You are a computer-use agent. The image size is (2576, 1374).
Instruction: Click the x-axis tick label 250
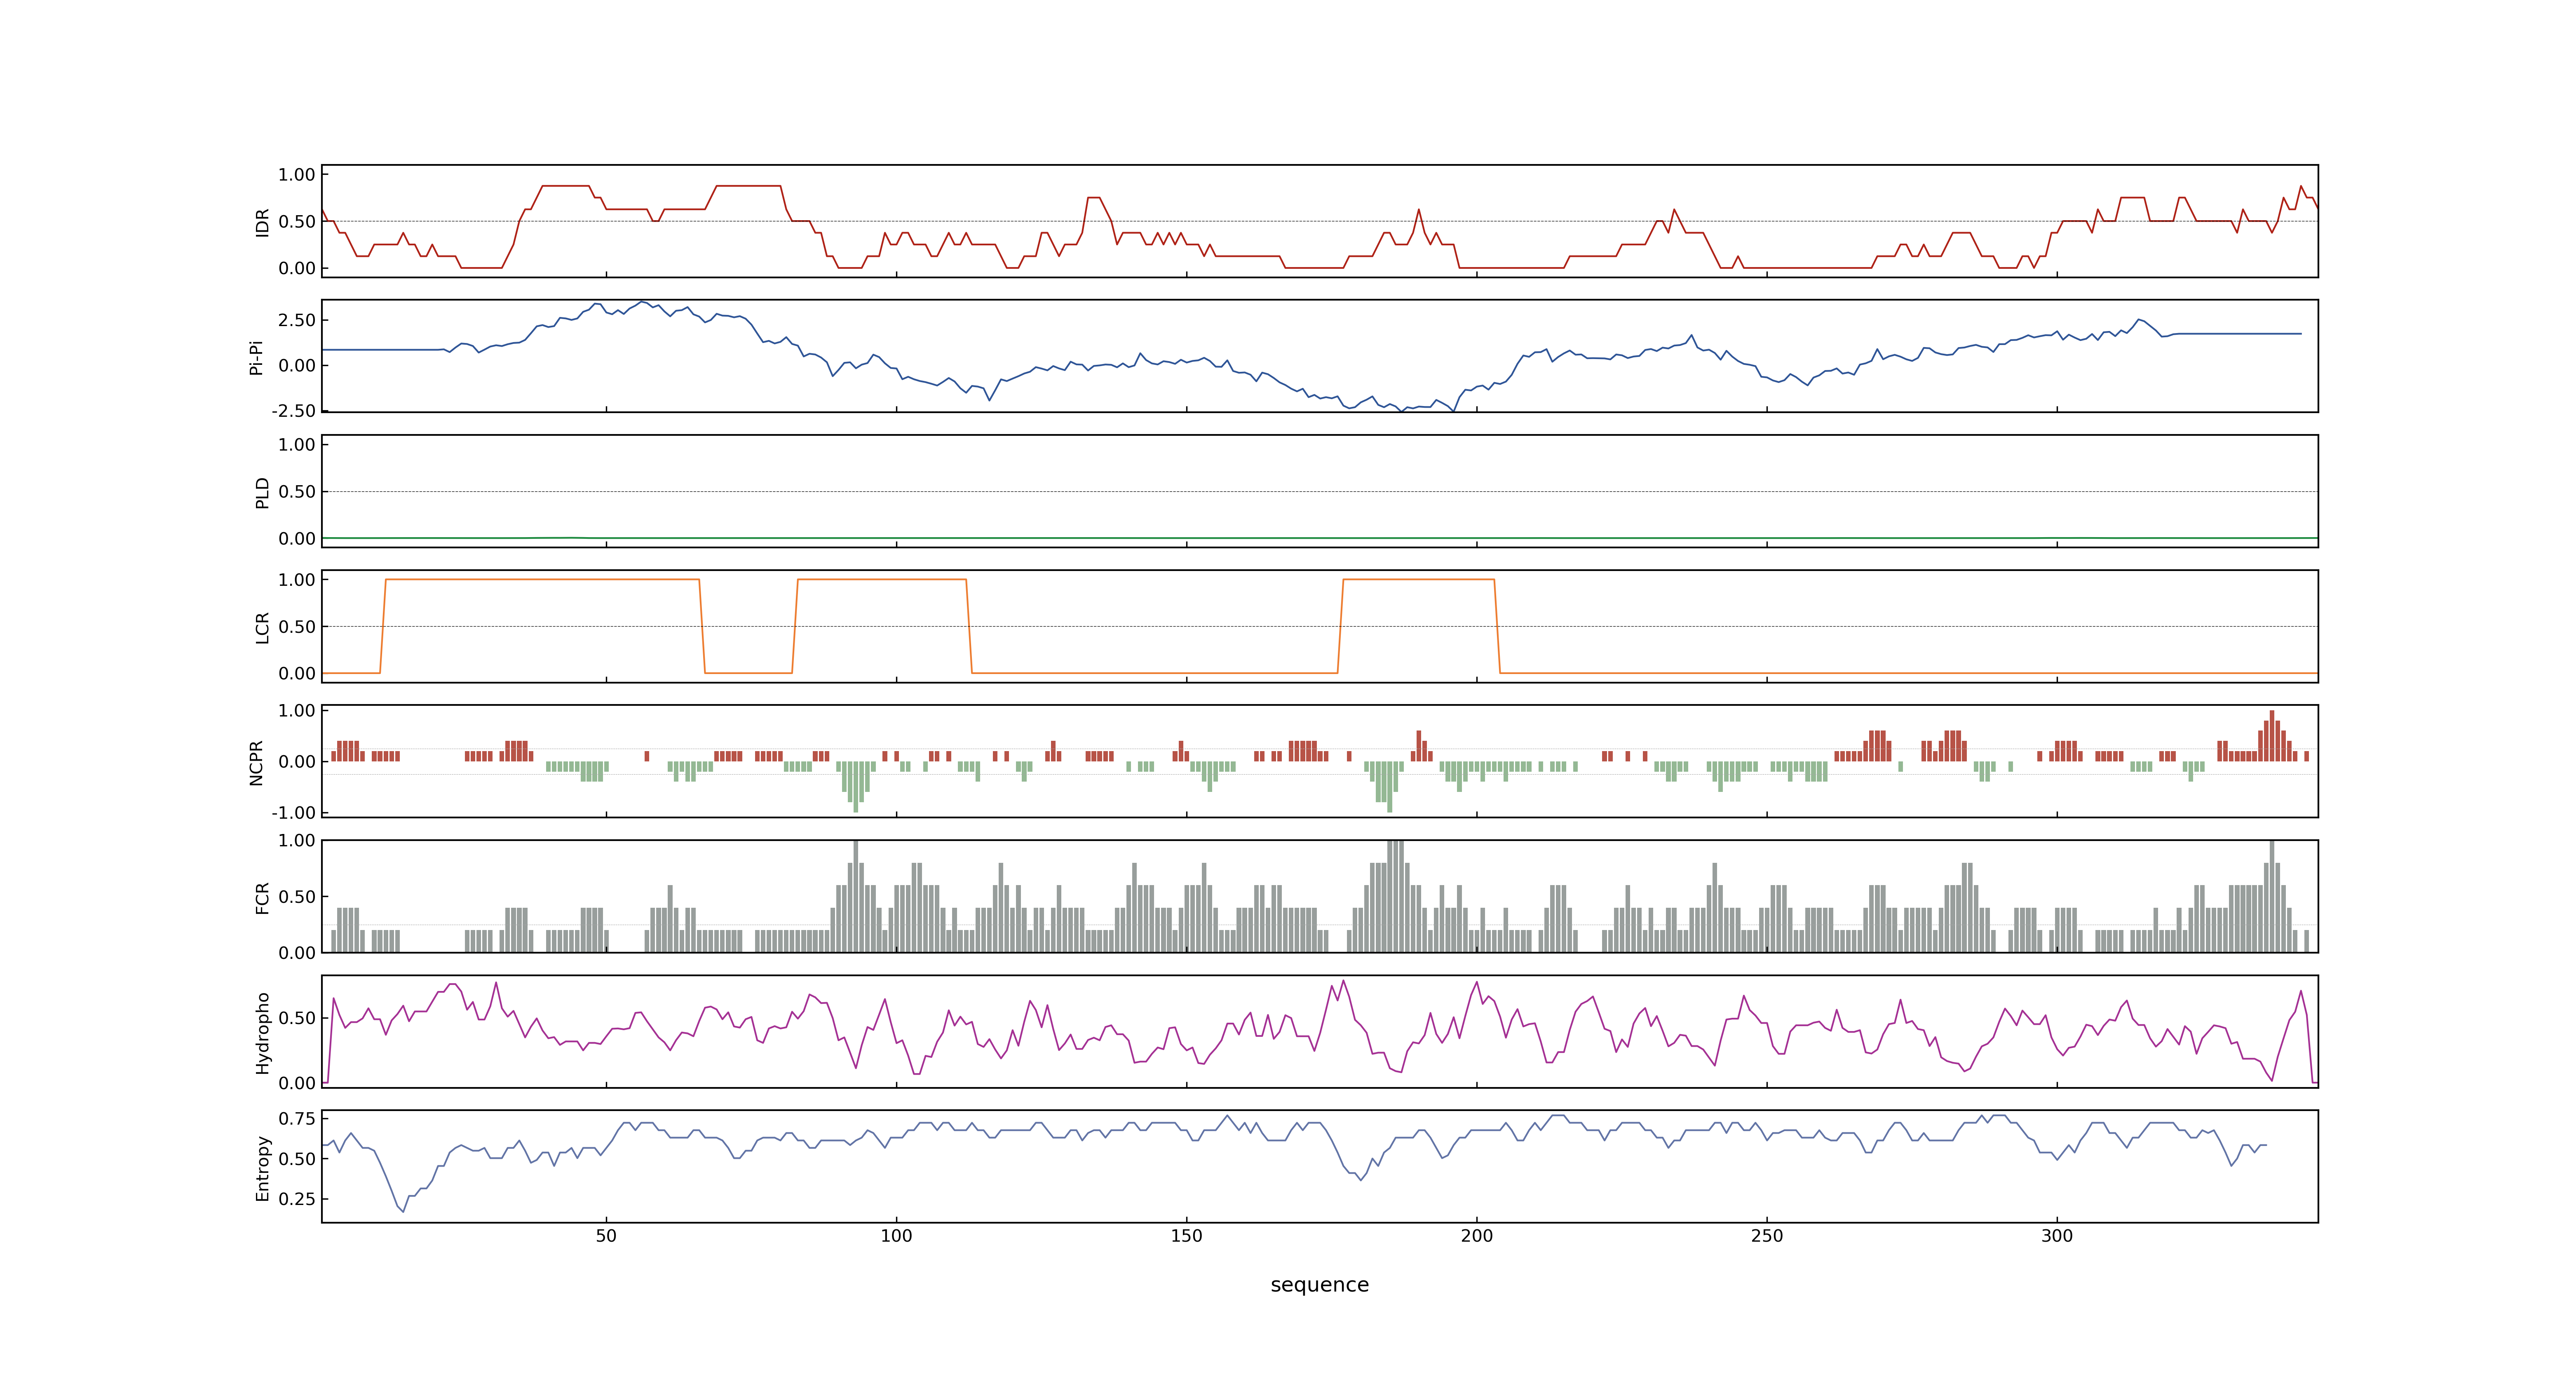click(1766, 1236)
